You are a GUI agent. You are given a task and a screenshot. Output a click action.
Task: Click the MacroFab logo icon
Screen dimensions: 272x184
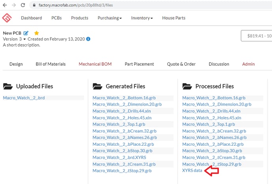pos(7,18)
